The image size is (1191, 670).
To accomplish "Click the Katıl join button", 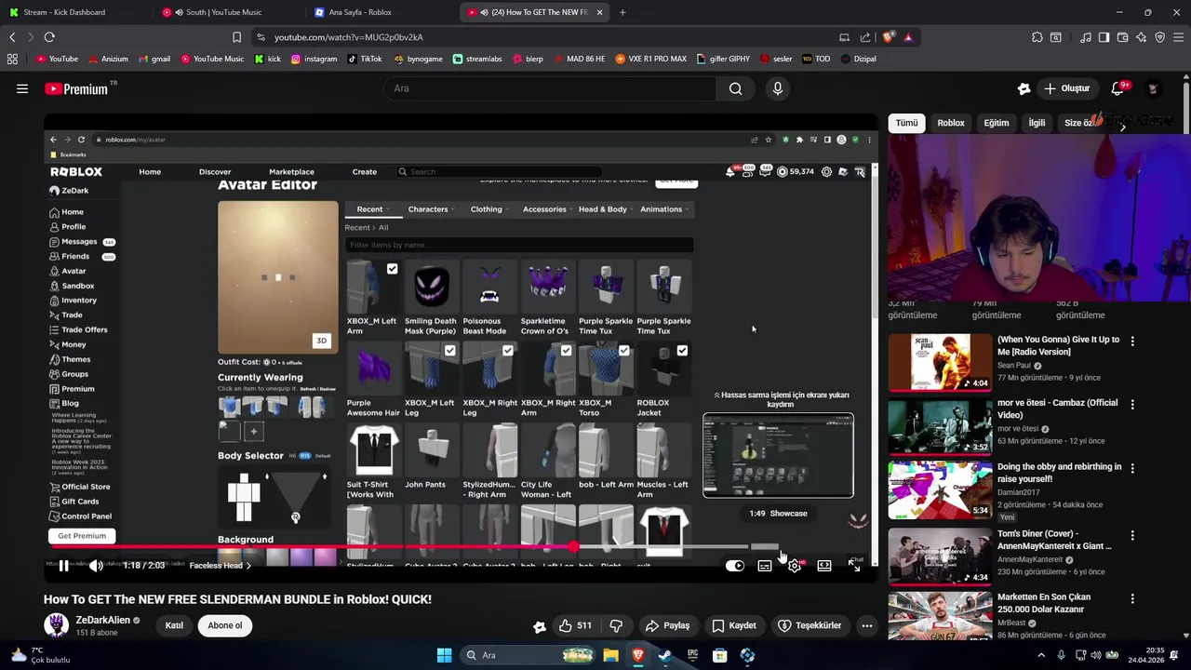I will (x=174, y=625).
